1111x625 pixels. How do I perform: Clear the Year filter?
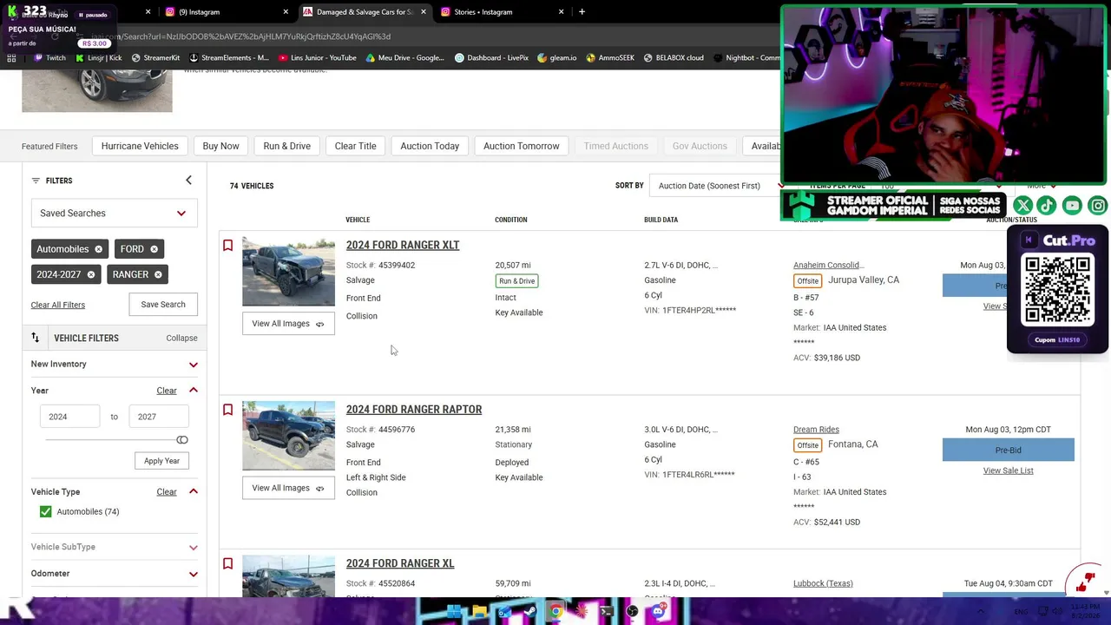[x=167, y=391]
